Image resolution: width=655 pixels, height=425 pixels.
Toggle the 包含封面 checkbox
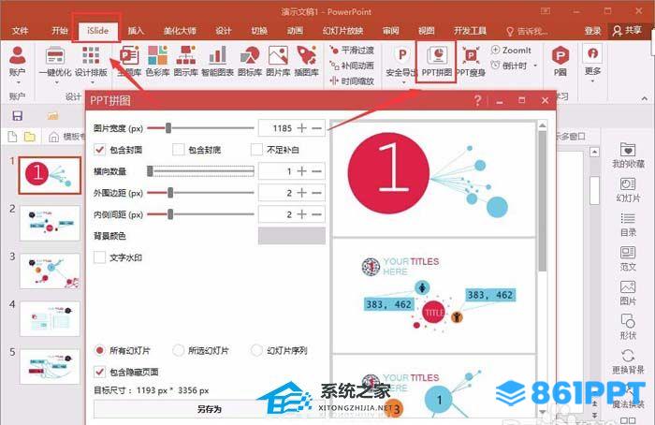coord(99,149)
